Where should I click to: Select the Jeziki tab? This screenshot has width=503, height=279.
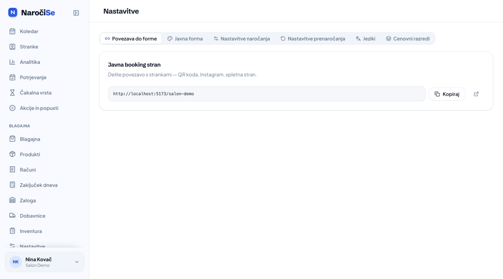(x=365, y=38)
